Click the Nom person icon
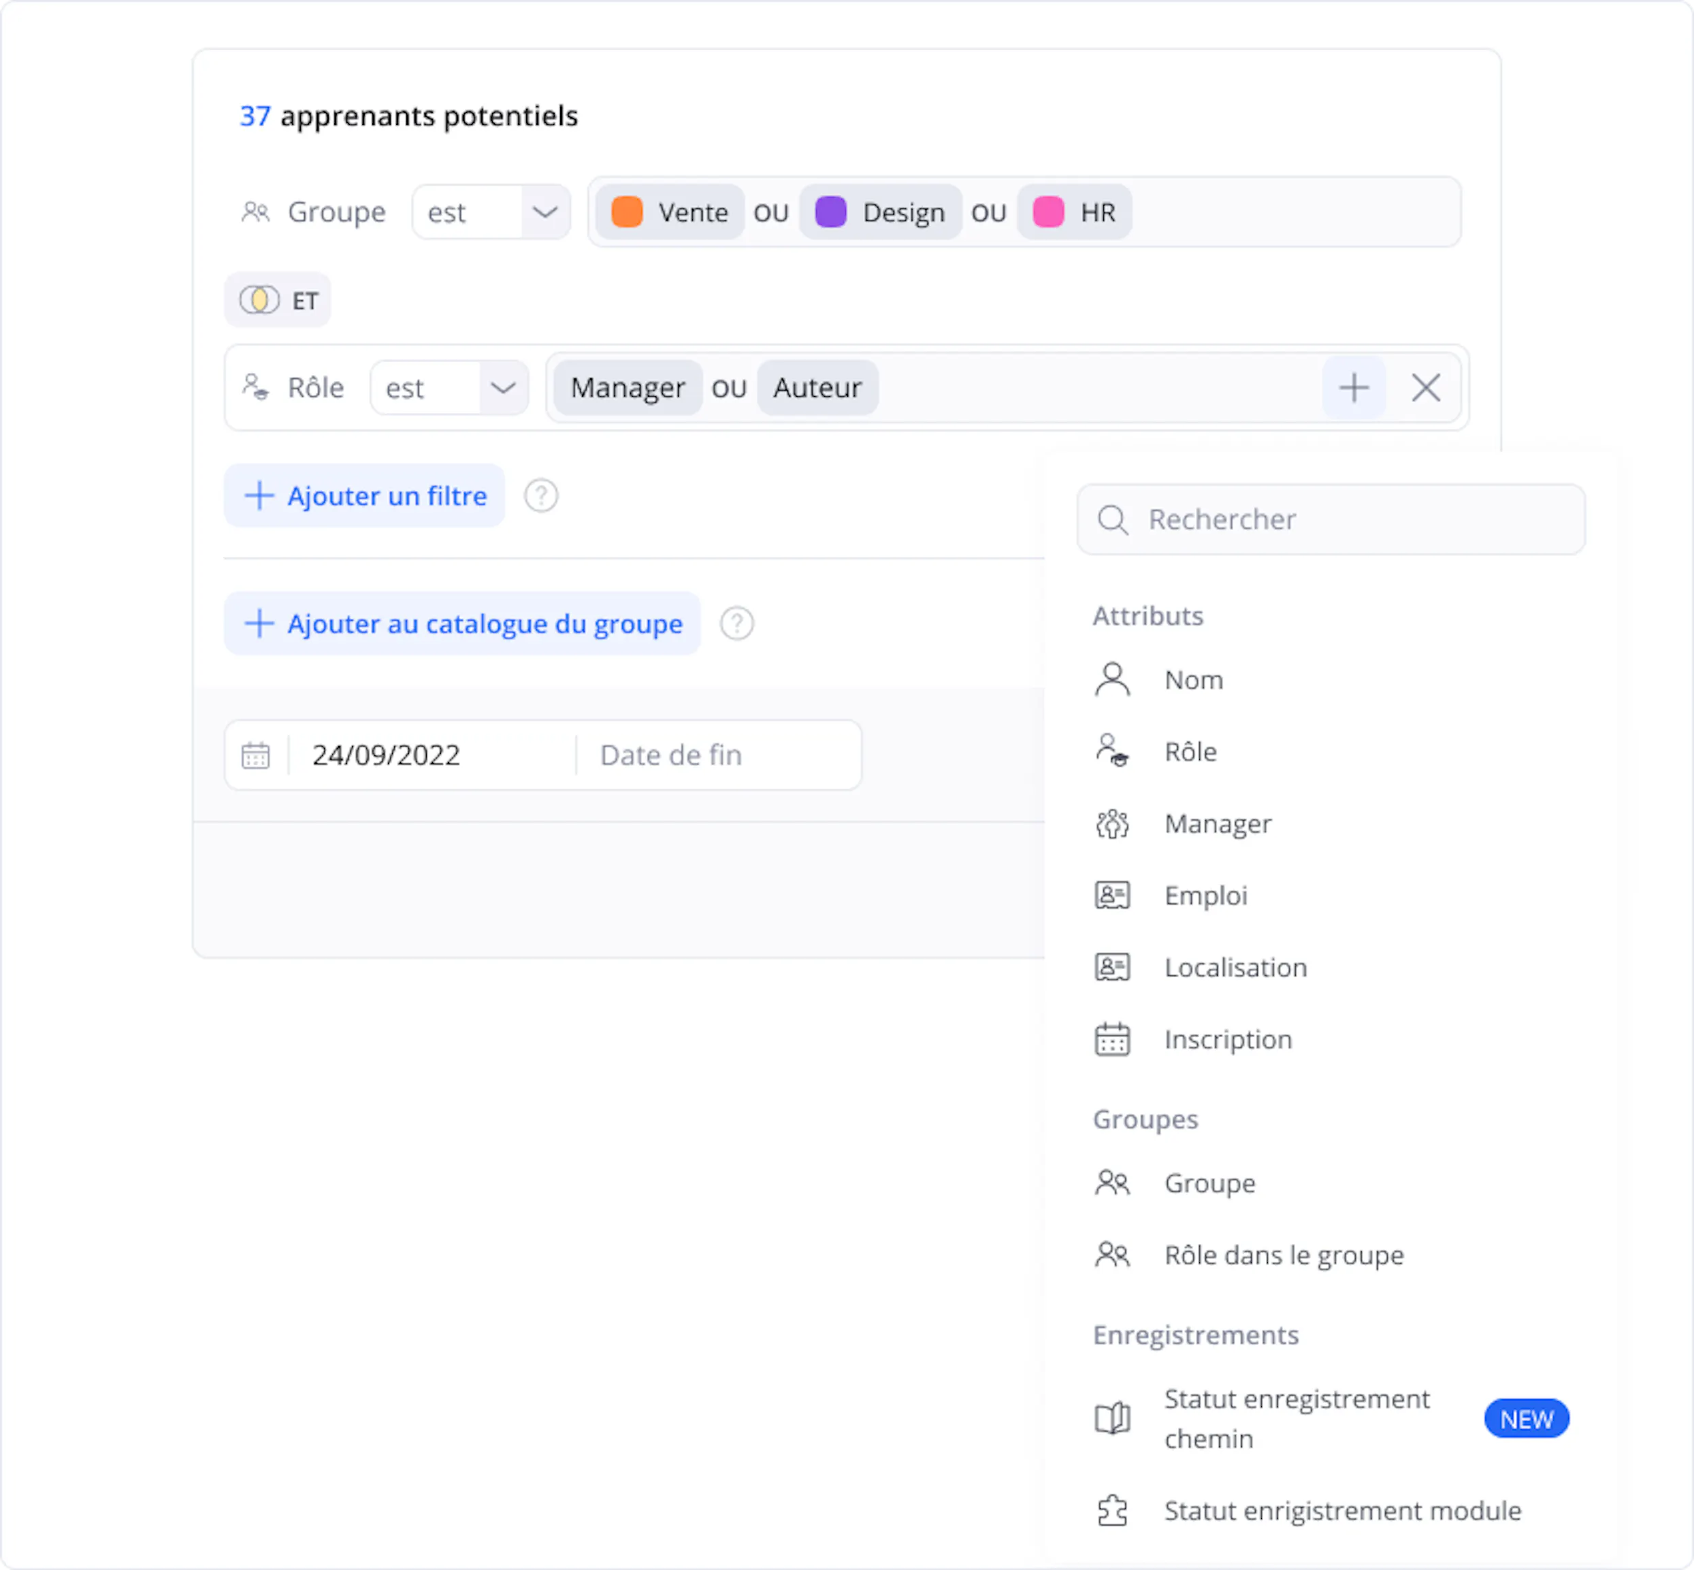 (x=1112, y=680)
